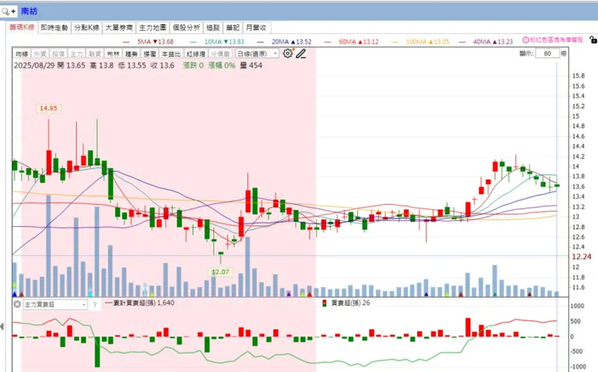Switch to the 個股分析 tab
The height and width of the screenshot is (372, 598).
coord(187,27)
